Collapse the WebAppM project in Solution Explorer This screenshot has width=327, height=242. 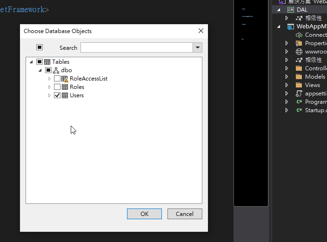[279, 27]
